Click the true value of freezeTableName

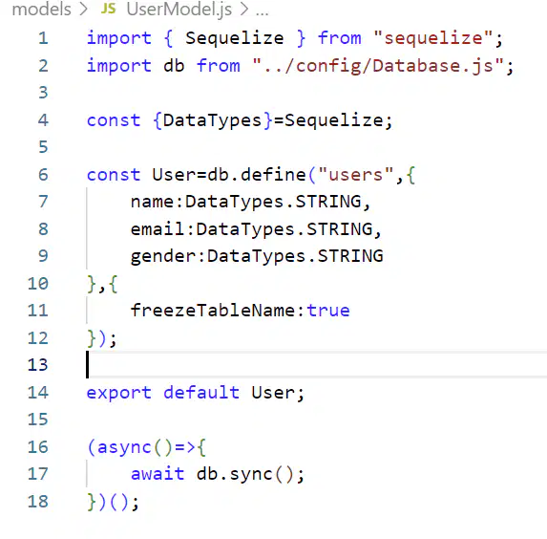click(x=328, y=311)
